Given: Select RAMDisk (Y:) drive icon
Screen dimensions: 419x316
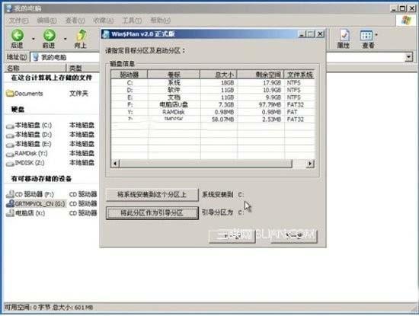Looking at the screenshot, I should click(10, 154).
